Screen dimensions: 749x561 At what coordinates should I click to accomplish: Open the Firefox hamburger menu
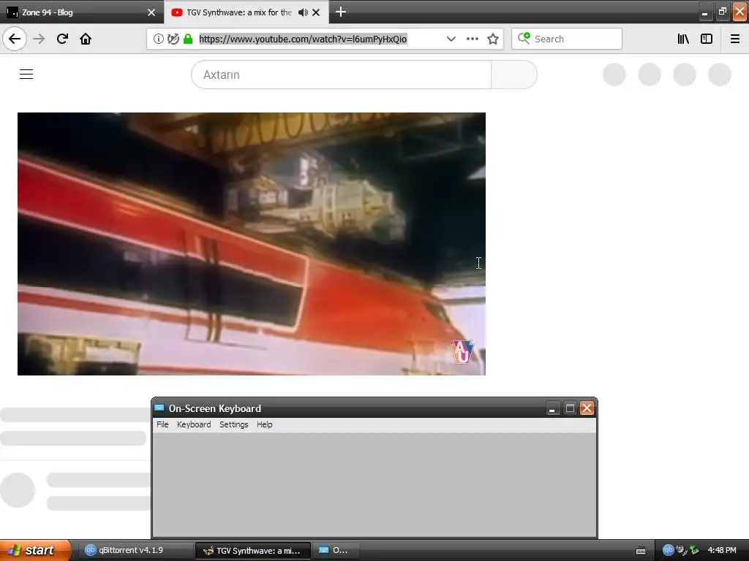[735, 39]
